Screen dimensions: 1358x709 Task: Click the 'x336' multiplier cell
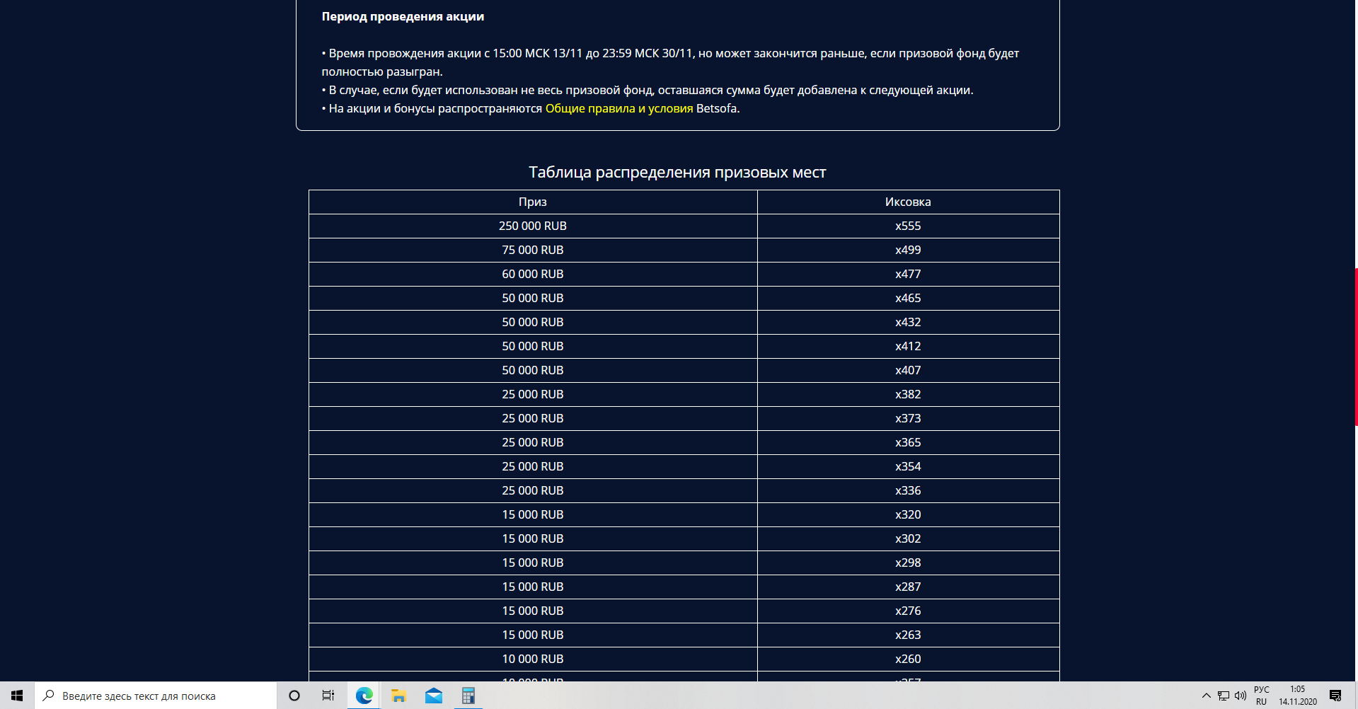pos(908,490)
